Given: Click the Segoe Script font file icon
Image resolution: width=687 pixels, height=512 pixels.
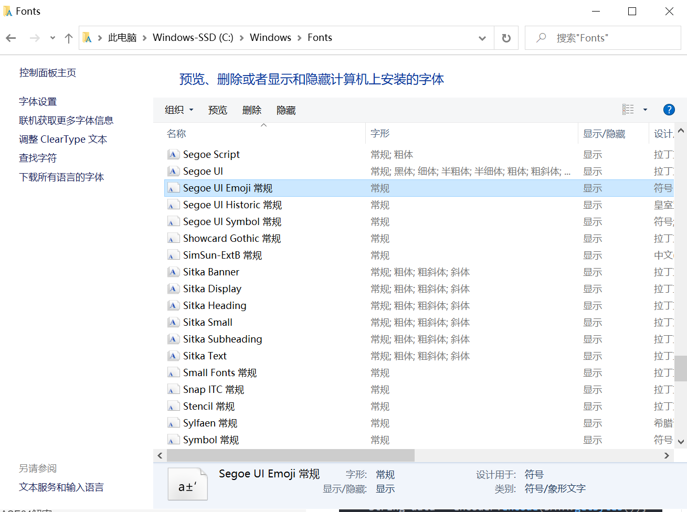Looking at the screenshot, I should point(173,154).
